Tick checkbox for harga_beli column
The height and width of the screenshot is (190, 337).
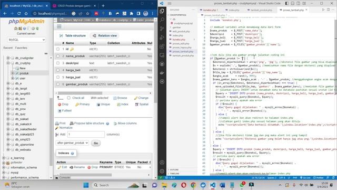click(58, 70)
